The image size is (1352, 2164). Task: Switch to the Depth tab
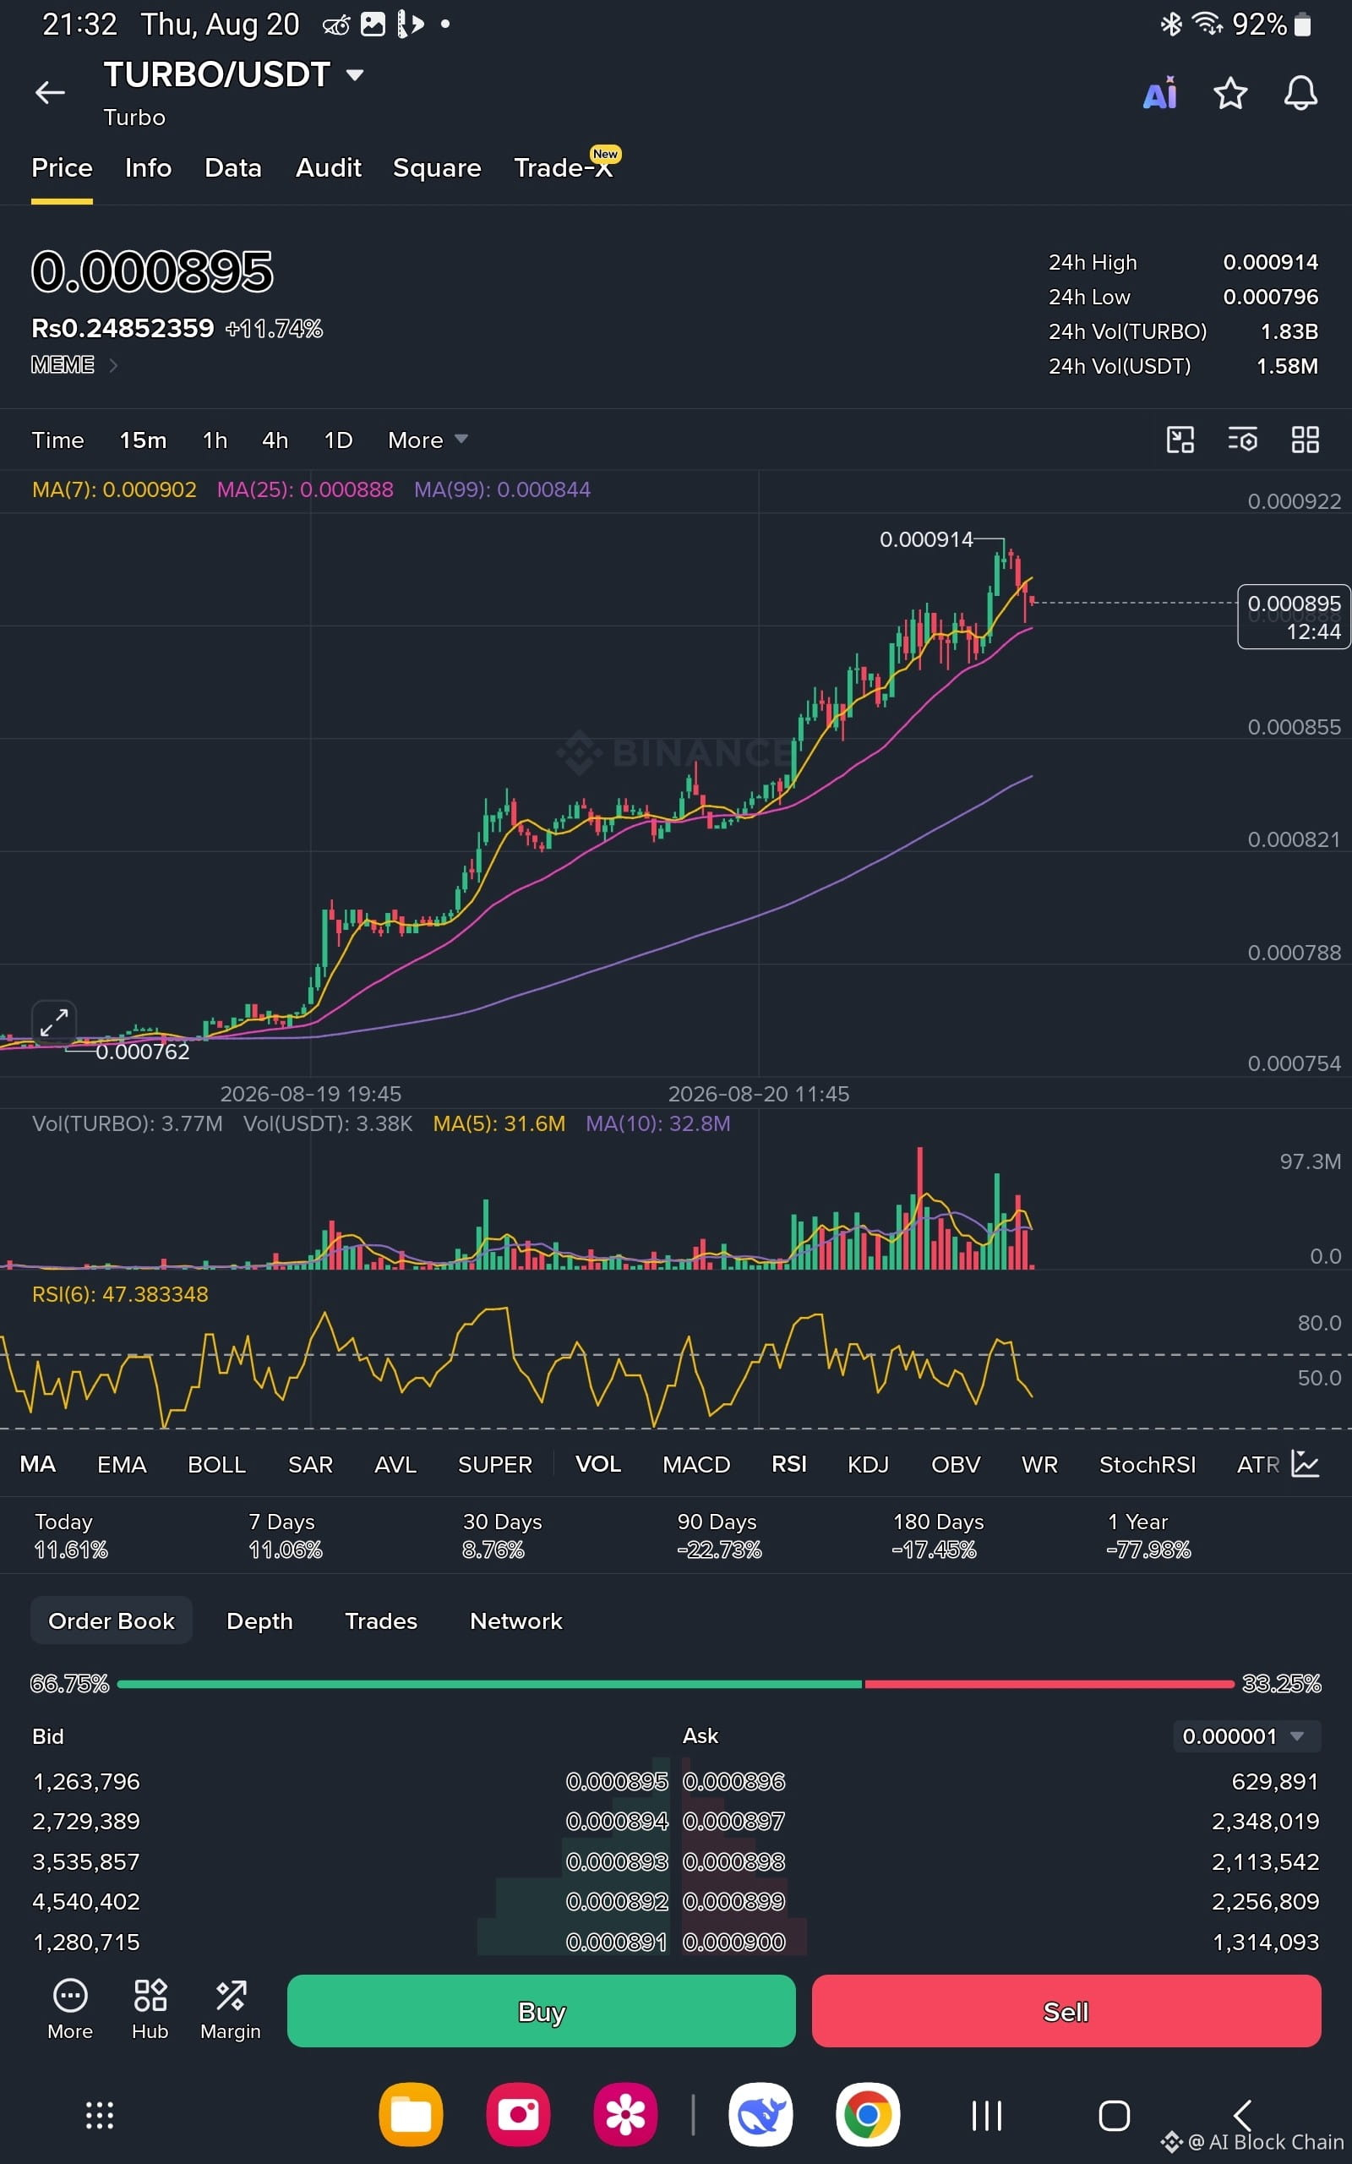tap(259, 1621)
